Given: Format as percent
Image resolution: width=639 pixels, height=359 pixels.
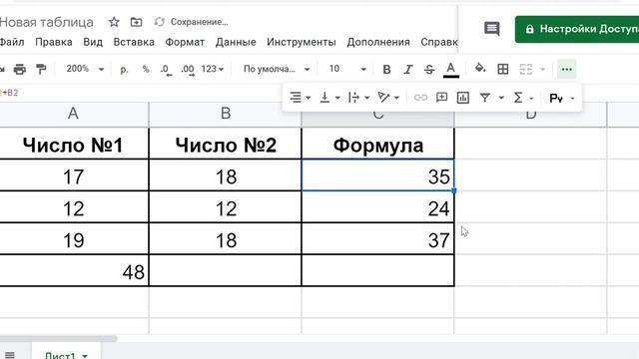Looking at the screenshot, I should click(146, 69).
